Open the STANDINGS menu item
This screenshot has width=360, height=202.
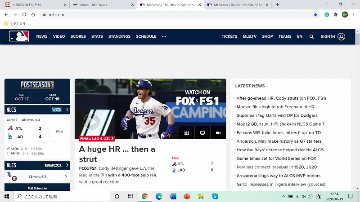(119, 37)
